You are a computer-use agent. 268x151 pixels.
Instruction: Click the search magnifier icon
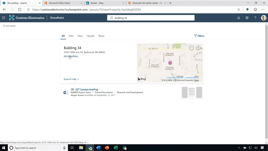(111, 18)
